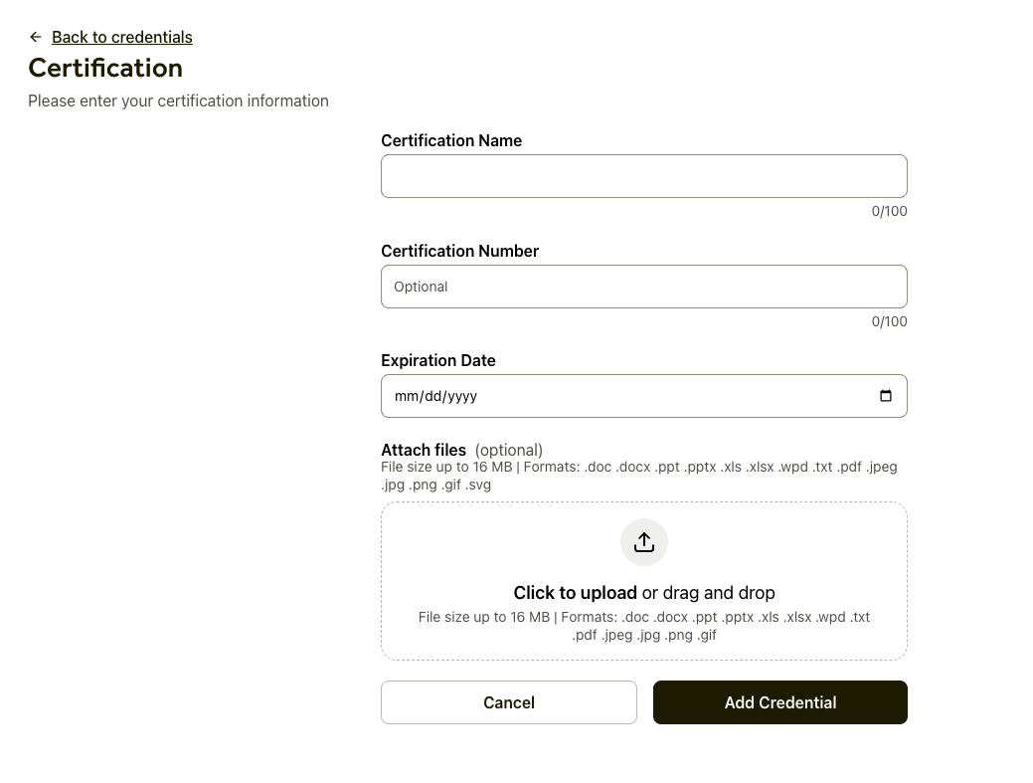The image size is (1033, 783).
Task: Select the mm month segment of the date
Action: [x=405, y=396]
